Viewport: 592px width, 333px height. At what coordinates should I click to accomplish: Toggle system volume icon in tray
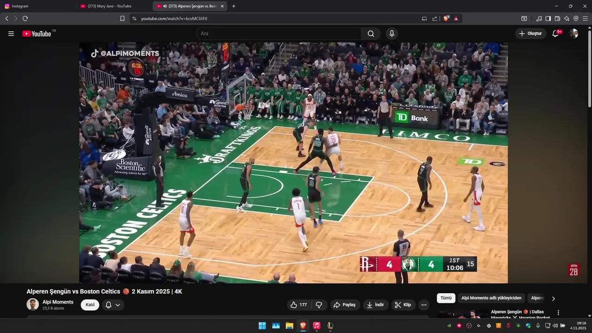(x=555, y=326)
